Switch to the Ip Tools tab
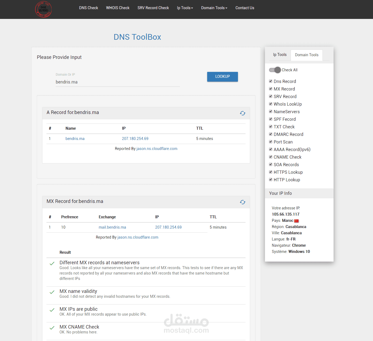Image resolution: width=373 pixels, height=341 pixels. click(280, 55)
